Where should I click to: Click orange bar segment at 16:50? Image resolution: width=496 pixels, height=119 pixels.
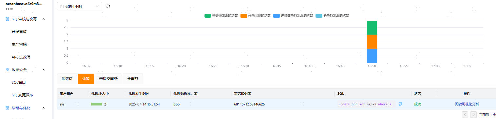[372, 42]
